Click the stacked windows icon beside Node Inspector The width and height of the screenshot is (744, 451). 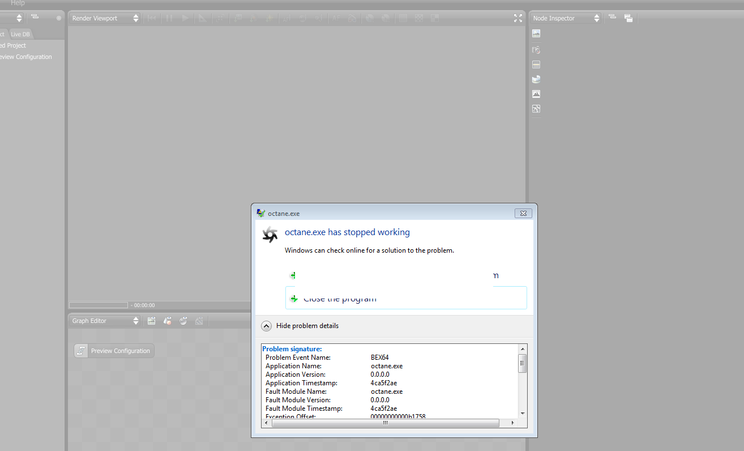click(628, 18)
